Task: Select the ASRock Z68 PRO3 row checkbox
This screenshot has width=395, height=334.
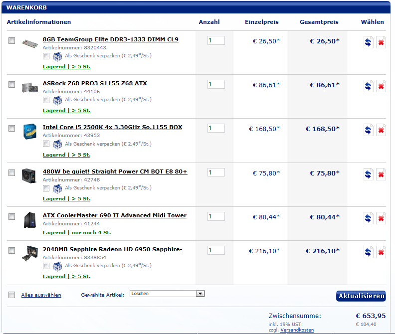Action: (x=11, y=84)
